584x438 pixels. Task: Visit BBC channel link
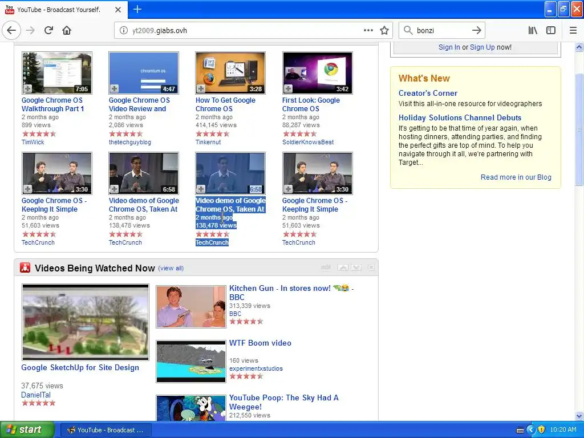coord(235,314)
